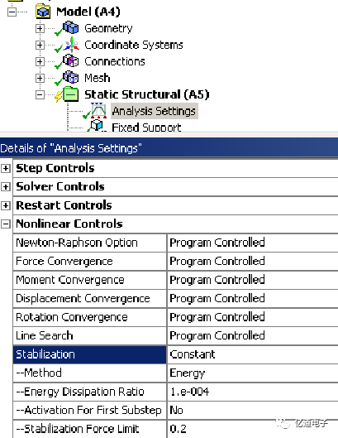Viewport: 338px width, 438px height.
Task: Select the Connections icon
Action: click(70, 60)
